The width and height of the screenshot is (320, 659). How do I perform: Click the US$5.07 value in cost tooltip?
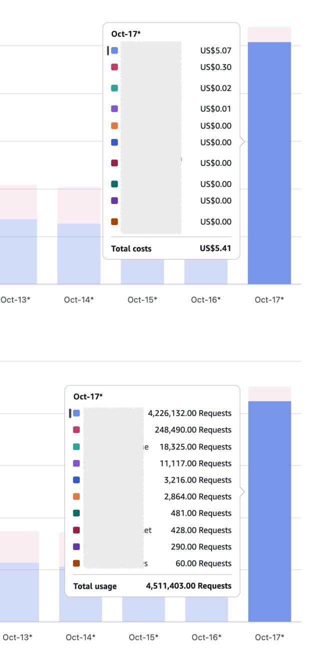click(x=216, y=50)
